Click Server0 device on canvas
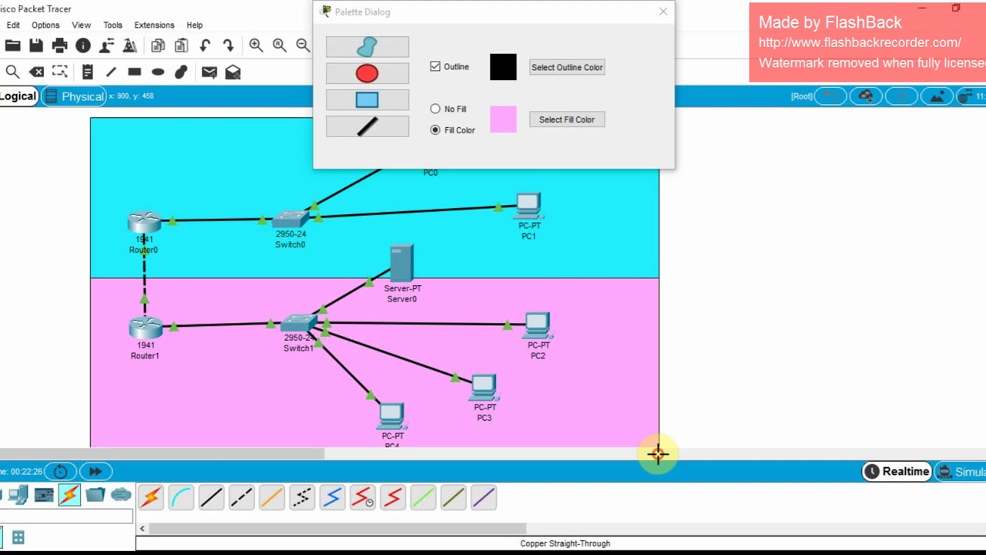 coord(401,264)
